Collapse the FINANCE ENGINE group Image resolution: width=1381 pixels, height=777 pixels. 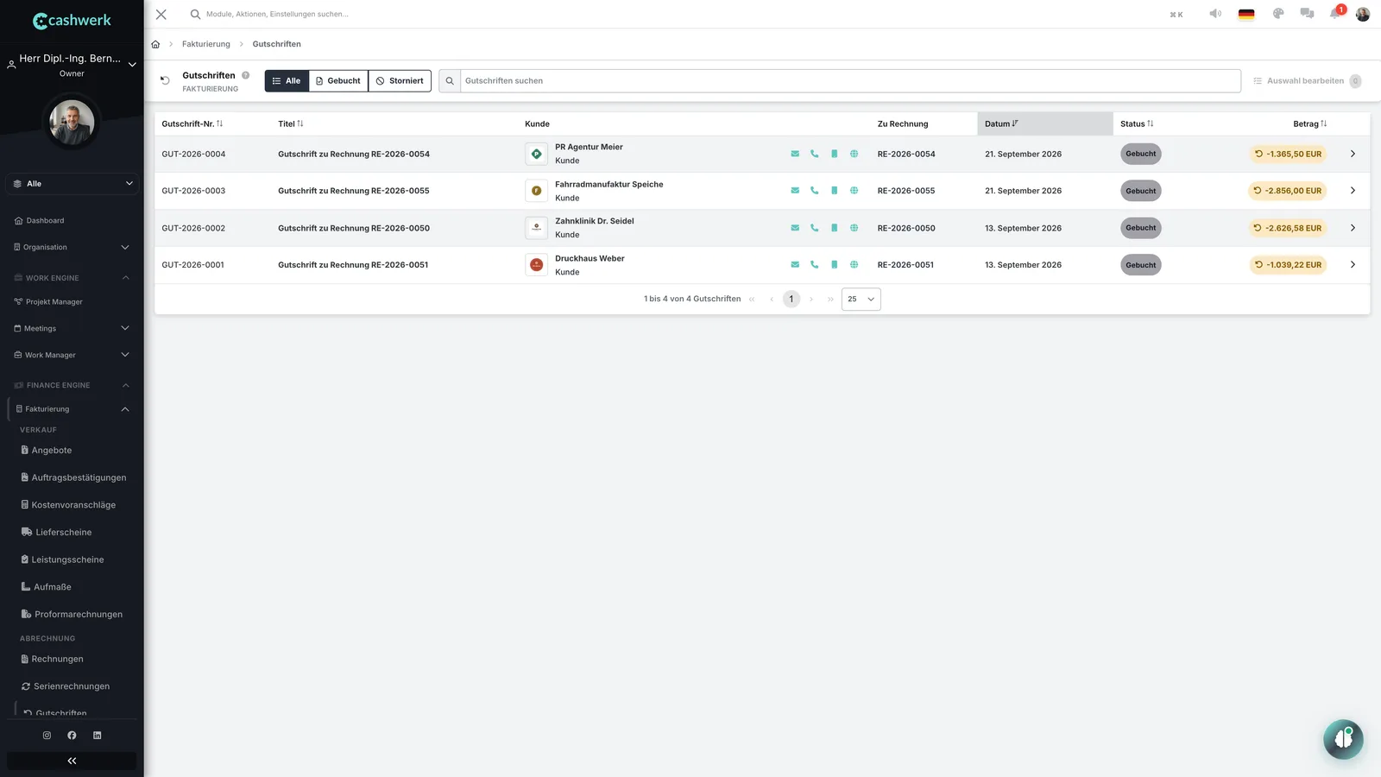(125, 385)
